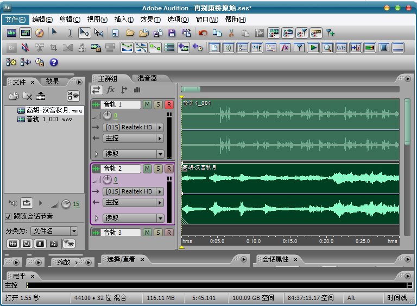Select file 音轨 1_001.wav in list

(45, 119)
